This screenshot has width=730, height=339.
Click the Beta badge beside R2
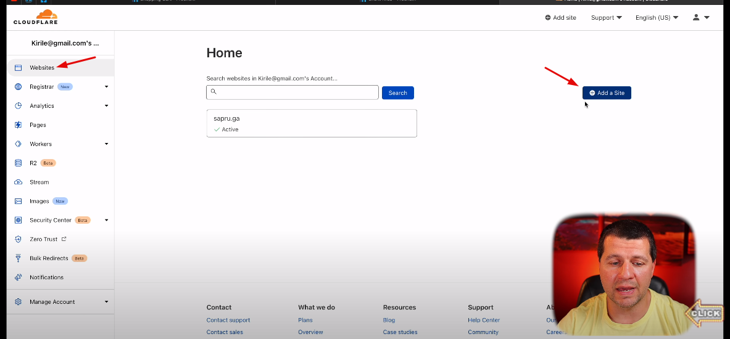48,163
